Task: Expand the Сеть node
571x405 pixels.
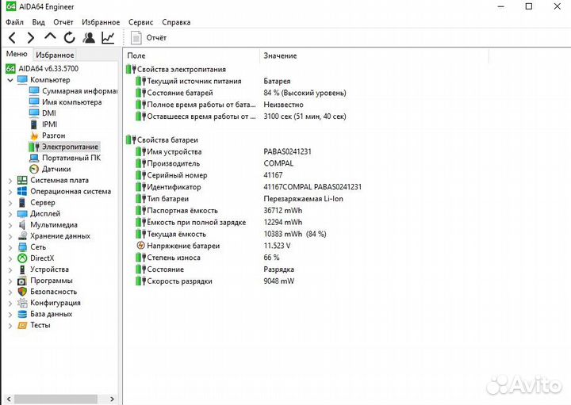Action: coord(10,247)
